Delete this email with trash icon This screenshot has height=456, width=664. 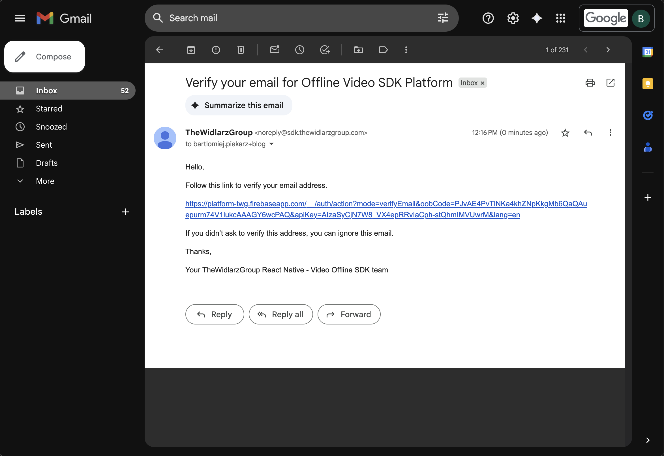[x=241, y=50]
